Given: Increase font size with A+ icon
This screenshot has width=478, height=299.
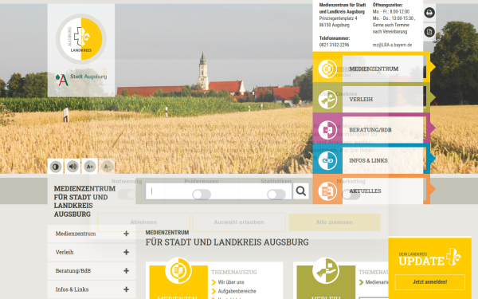Looking at the screenshot, I should click(90, 167).
